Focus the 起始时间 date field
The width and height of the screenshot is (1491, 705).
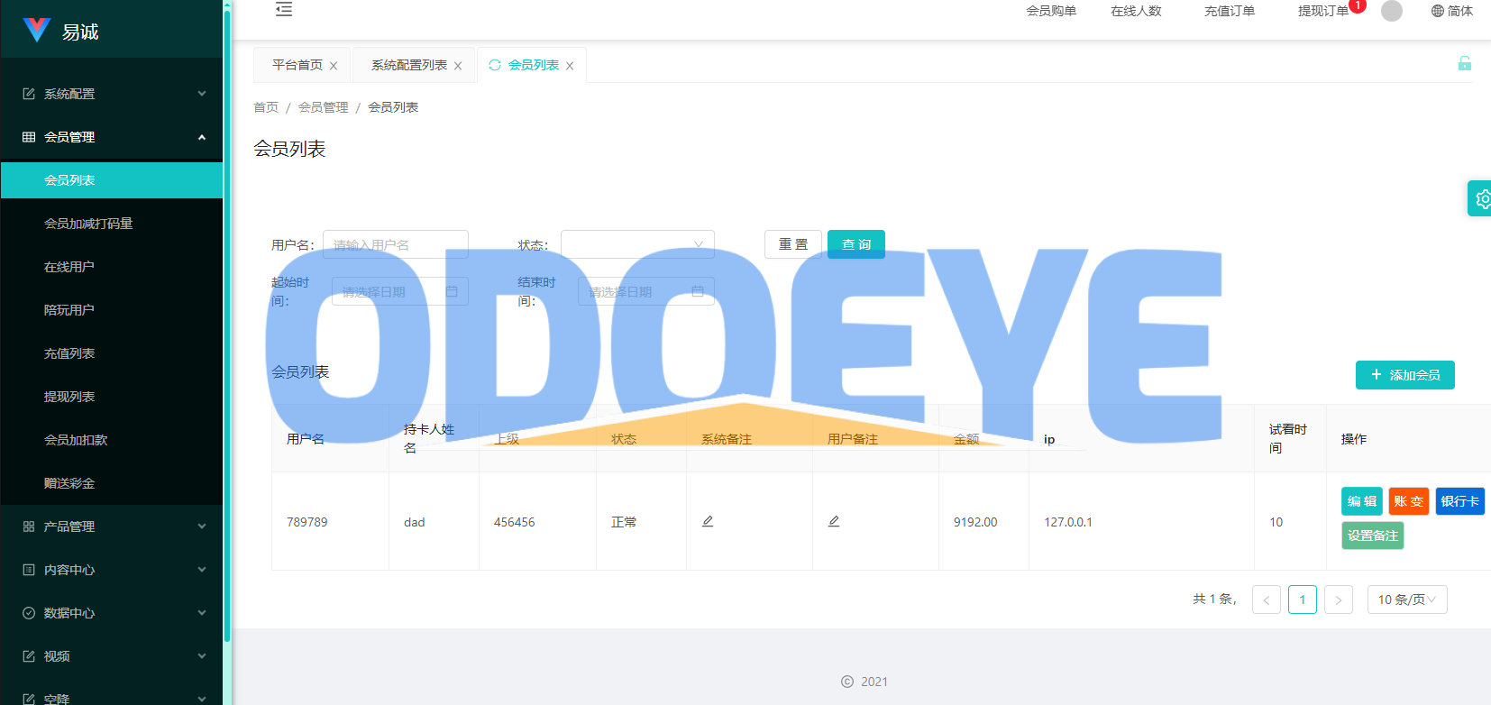pos(400,291)
